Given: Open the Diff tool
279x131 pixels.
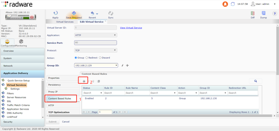Looking at the screenshot, I should click(253, 13).
